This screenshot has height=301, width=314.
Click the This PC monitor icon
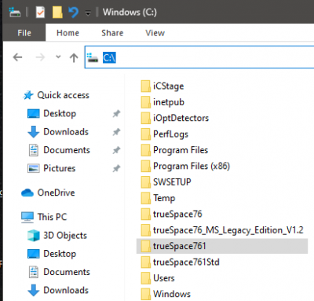(27, 217)
